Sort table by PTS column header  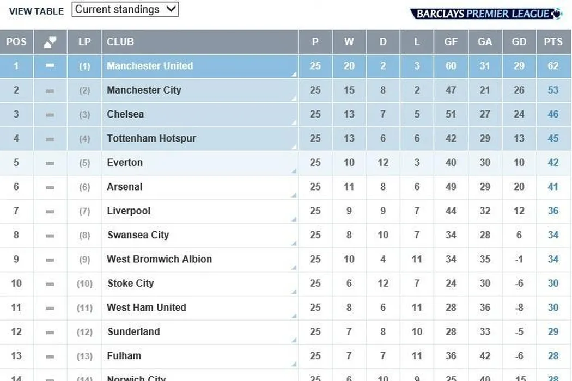point(553,42)
